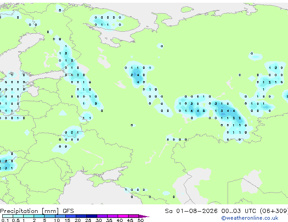Pick the blue legend swatch between 10 and 15

[x=60, y=216]
